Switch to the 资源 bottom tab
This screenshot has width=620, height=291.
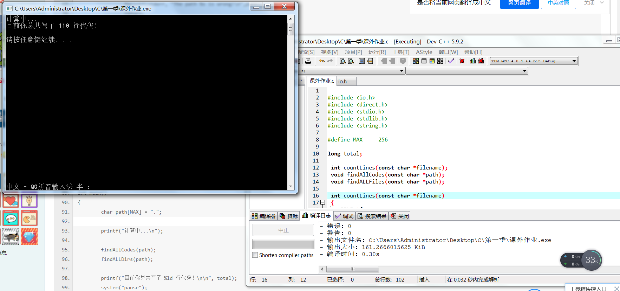(x=289, y=216)
